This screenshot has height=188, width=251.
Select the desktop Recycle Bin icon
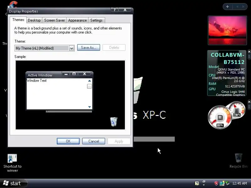tap(238, 160)
